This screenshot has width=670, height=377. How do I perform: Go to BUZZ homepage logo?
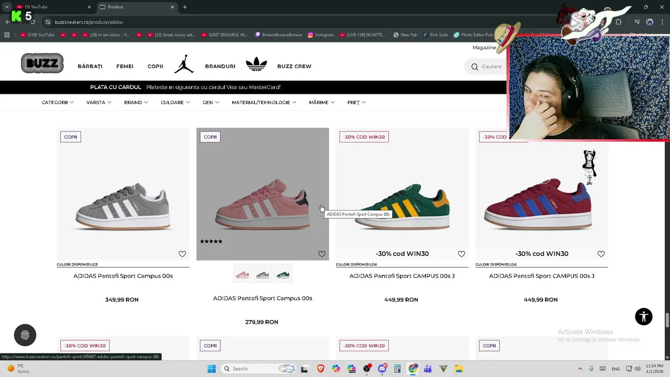click(x=42, y=63)
